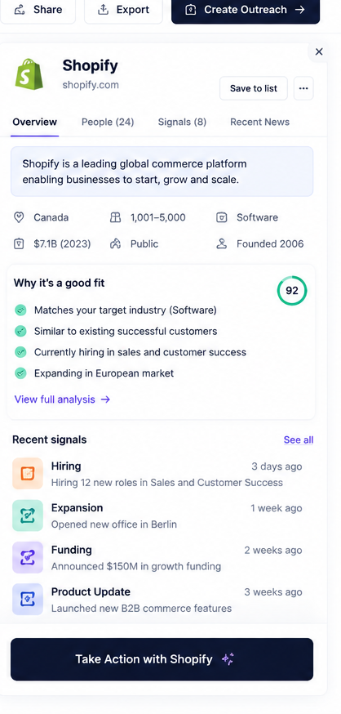Click the blue Product Update signal icon

coord(28,600)
